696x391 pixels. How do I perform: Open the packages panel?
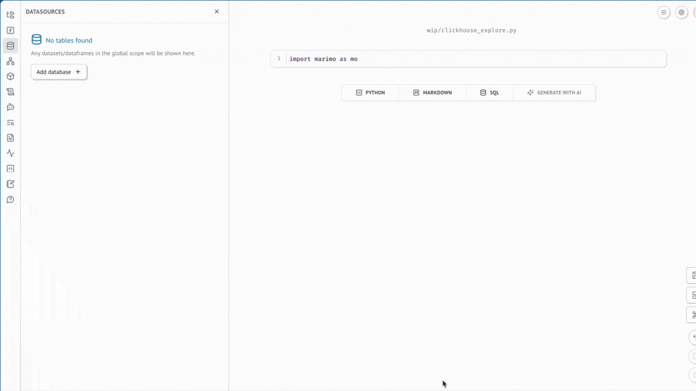click(10, 76)
